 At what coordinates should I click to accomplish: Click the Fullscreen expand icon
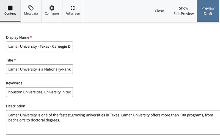point(73,8)
